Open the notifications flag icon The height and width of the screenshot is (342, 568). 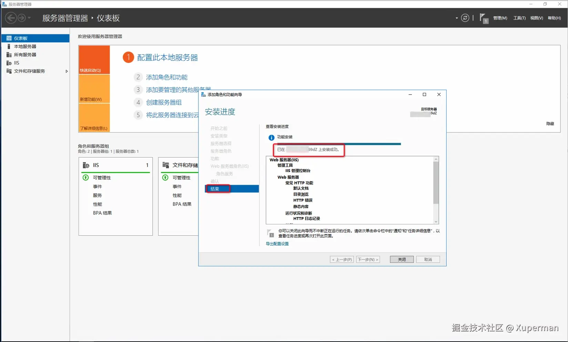(484, 18)
